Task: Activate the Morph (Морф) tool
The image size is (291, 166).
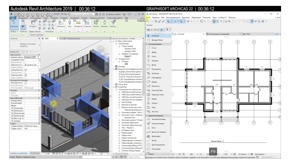Action: tap(154, 99)
